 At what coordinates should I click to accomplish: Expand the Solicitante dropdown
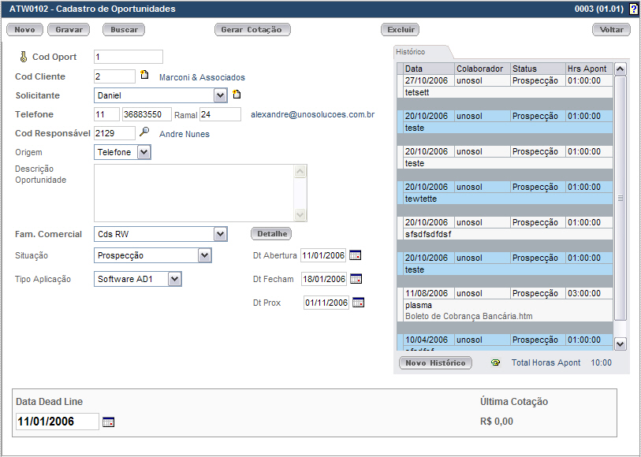tap(220, 95)
